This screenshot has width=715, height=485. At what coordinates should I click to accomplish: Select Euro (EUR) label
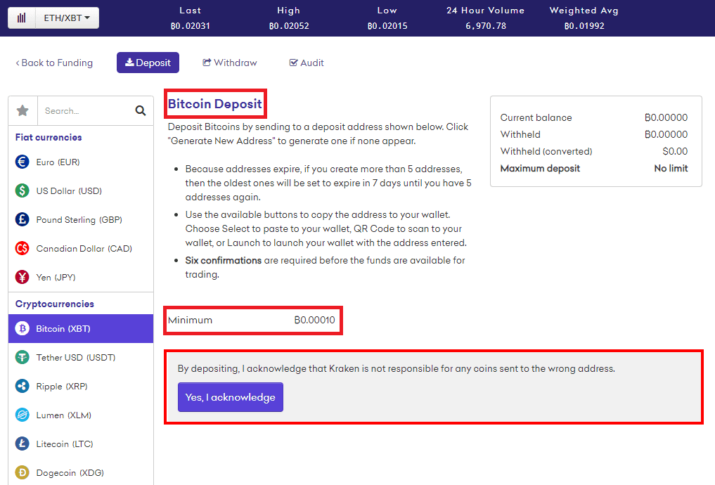[58, 162]
